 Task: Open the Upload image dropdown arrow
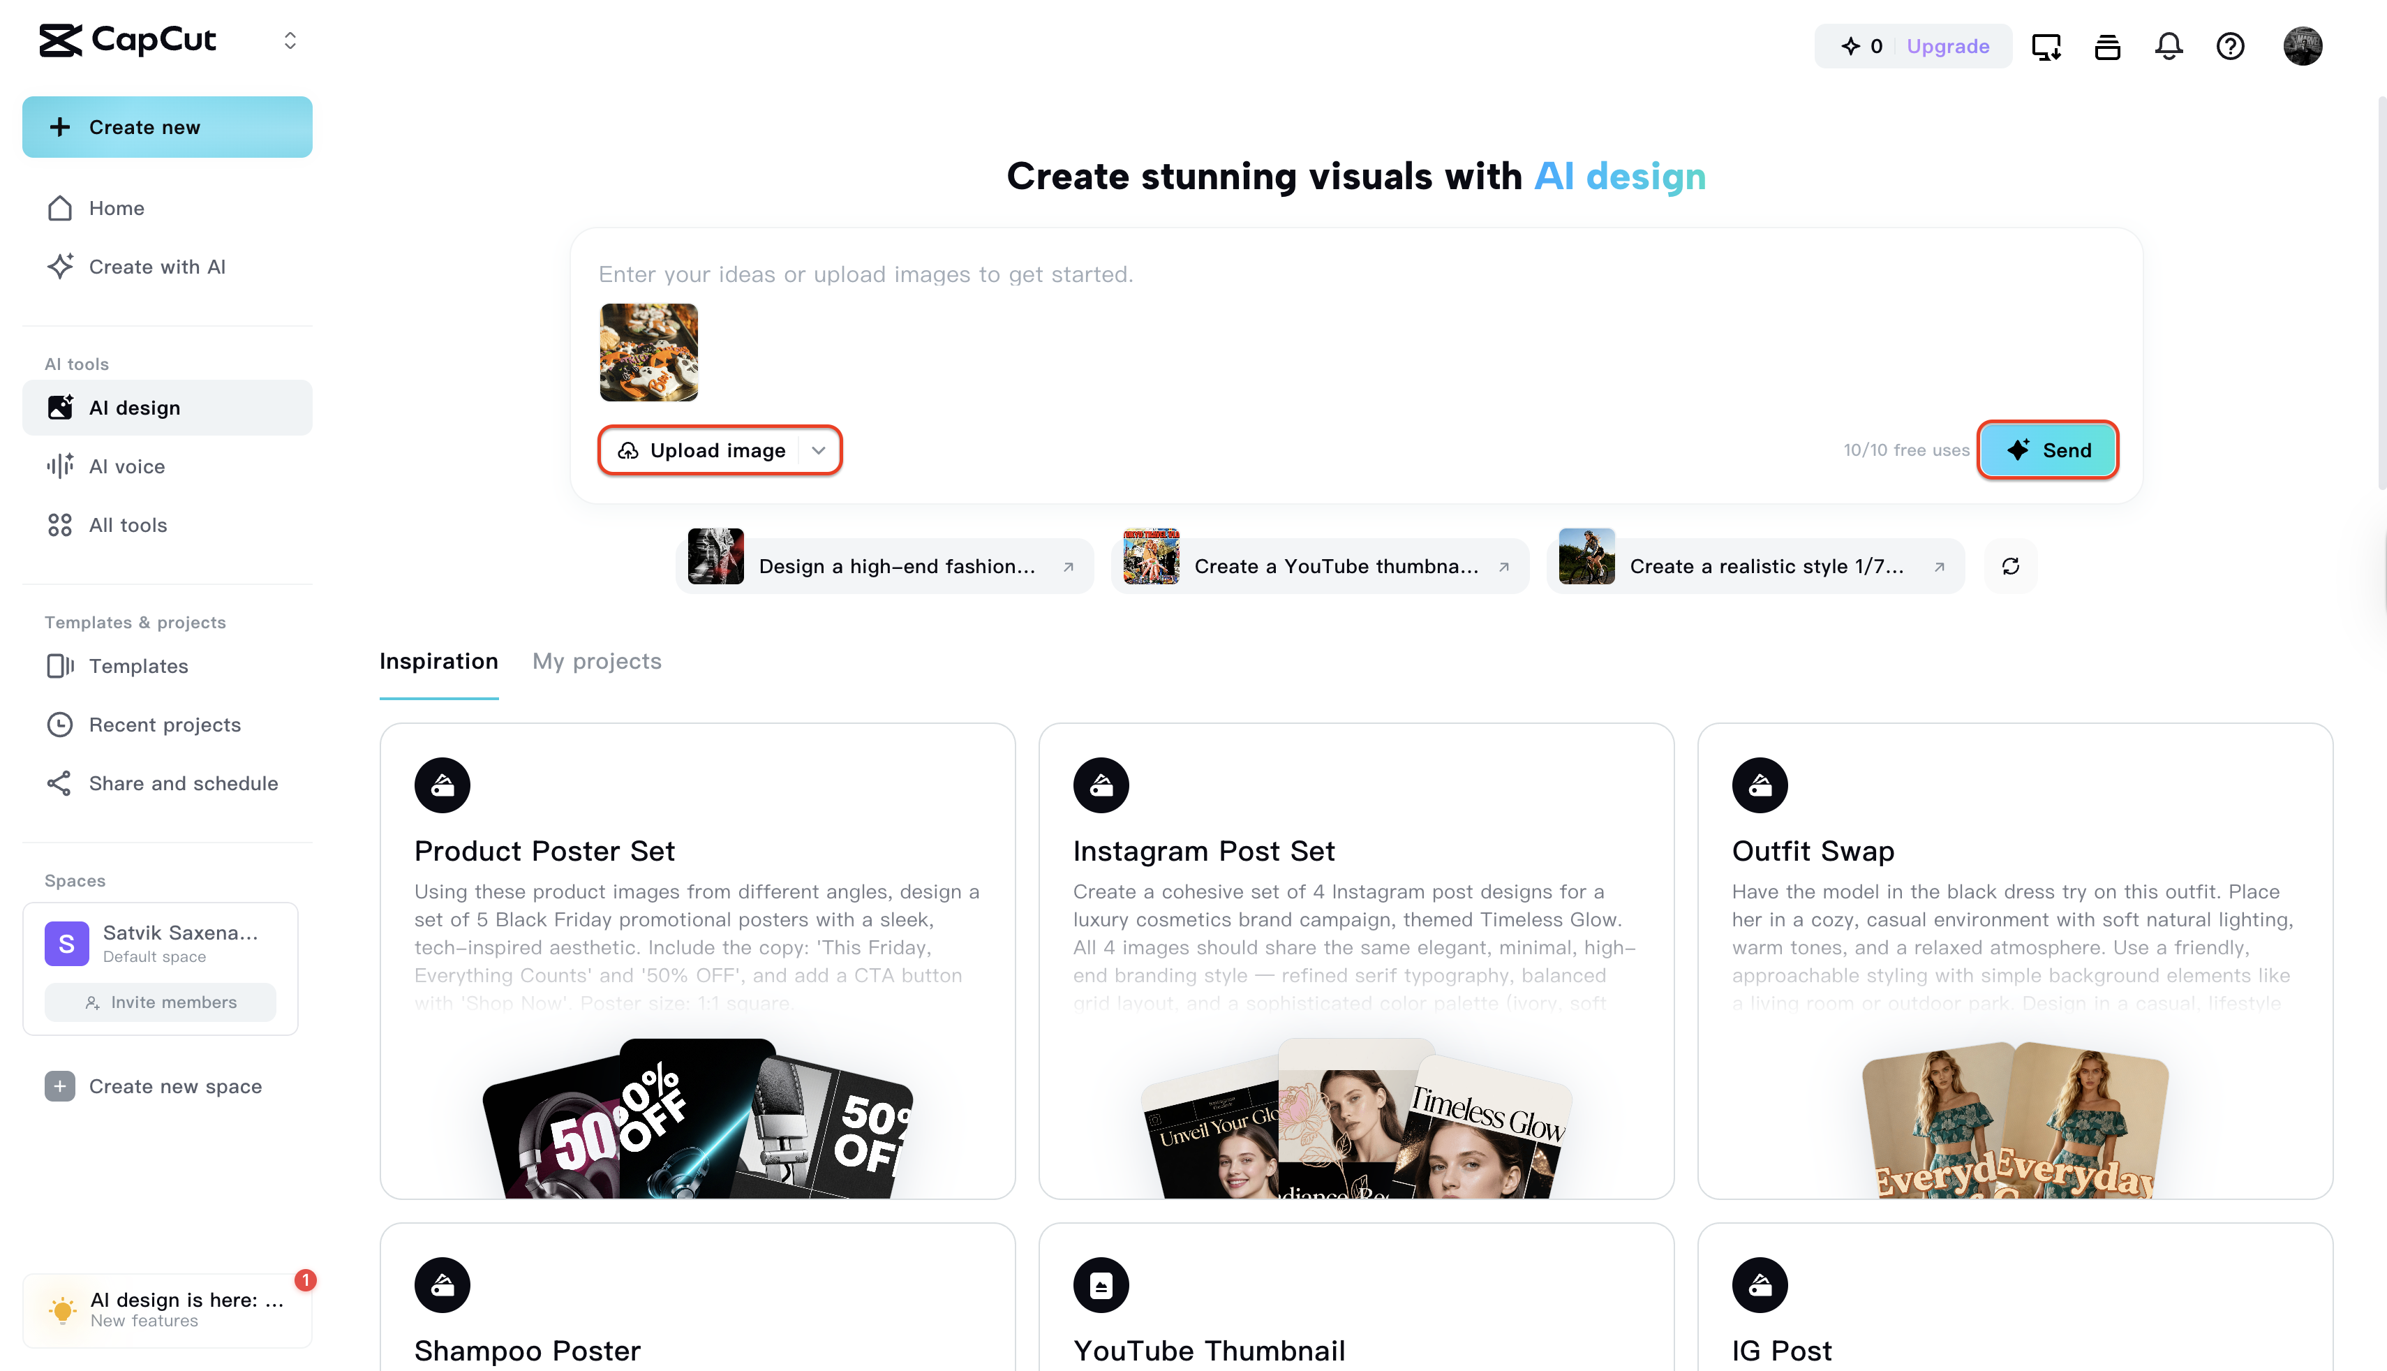(x=819, y=450)
